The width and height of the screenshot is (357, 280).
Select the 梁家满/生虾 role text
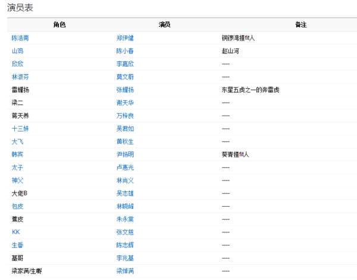point(27,271)
